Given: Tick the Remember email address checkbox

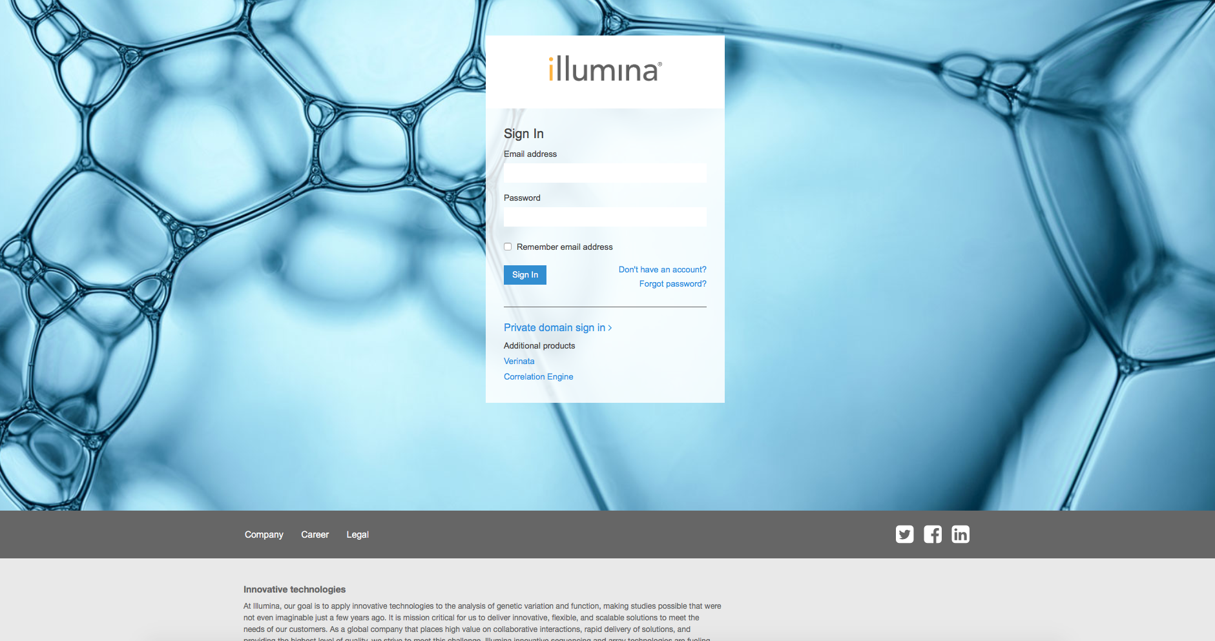Looking at the screenshot, I should pos(508,247).
